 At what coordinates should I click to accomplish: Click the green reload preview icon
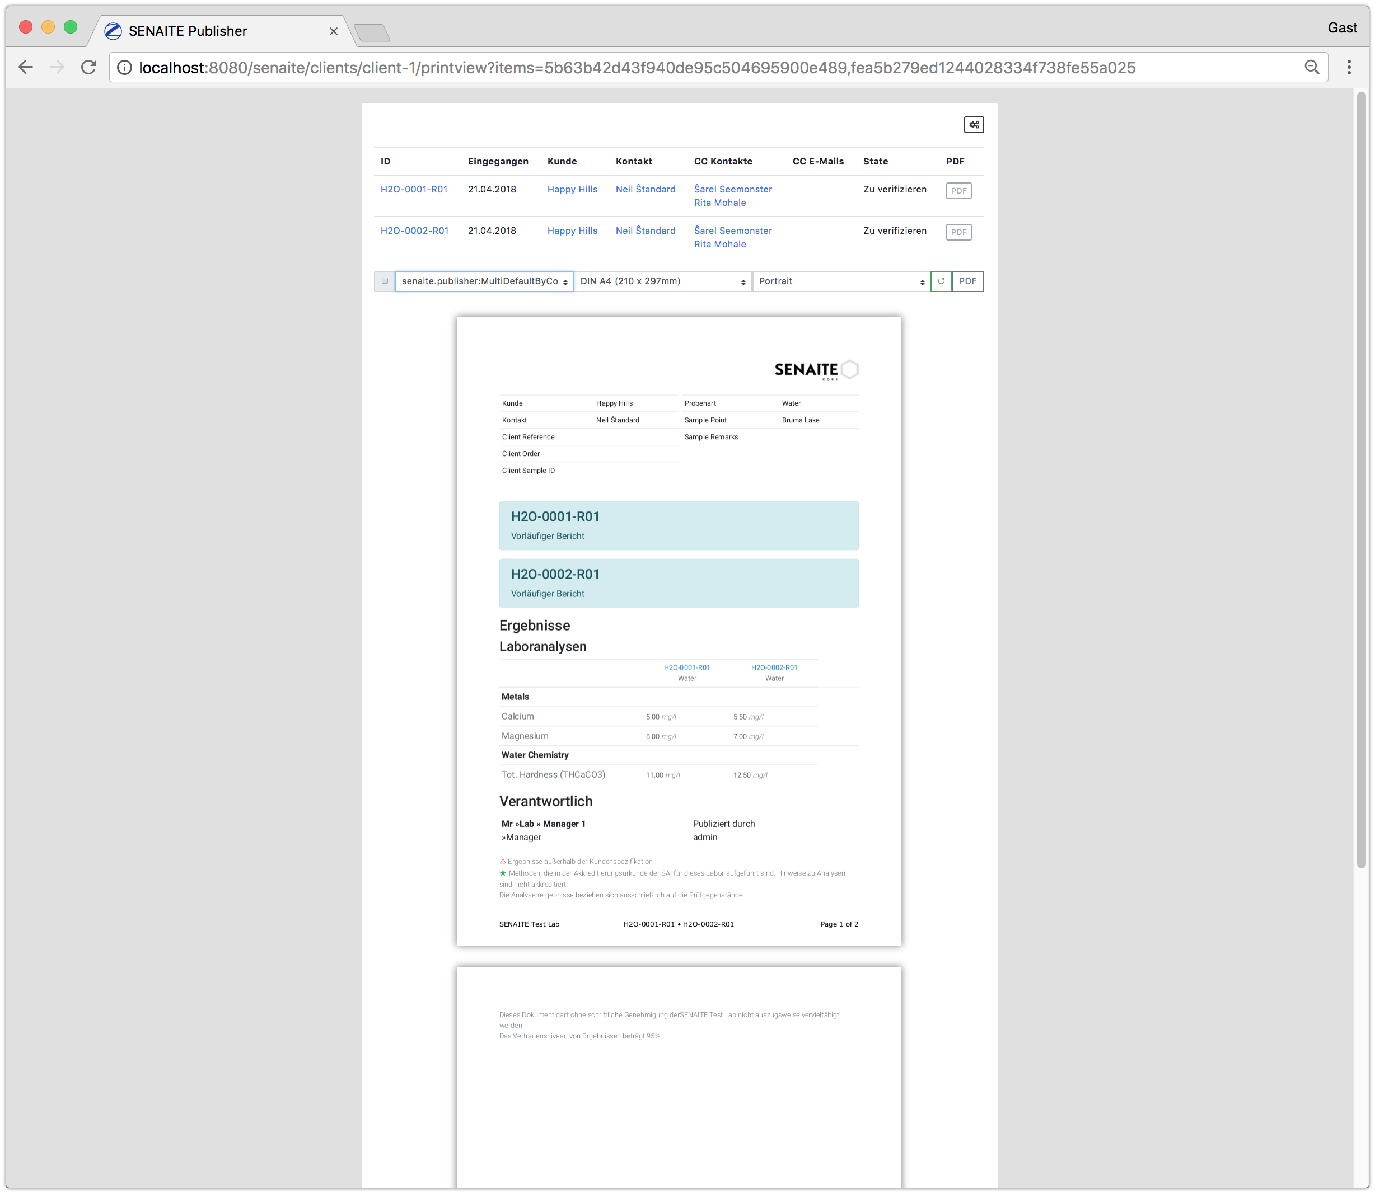941,281
